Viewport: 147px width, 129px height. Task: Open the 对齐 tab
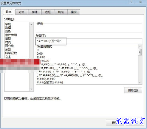22,12
